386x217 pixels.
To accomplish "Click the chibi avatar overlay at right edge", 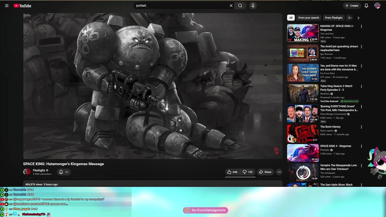I will (377, 163).
